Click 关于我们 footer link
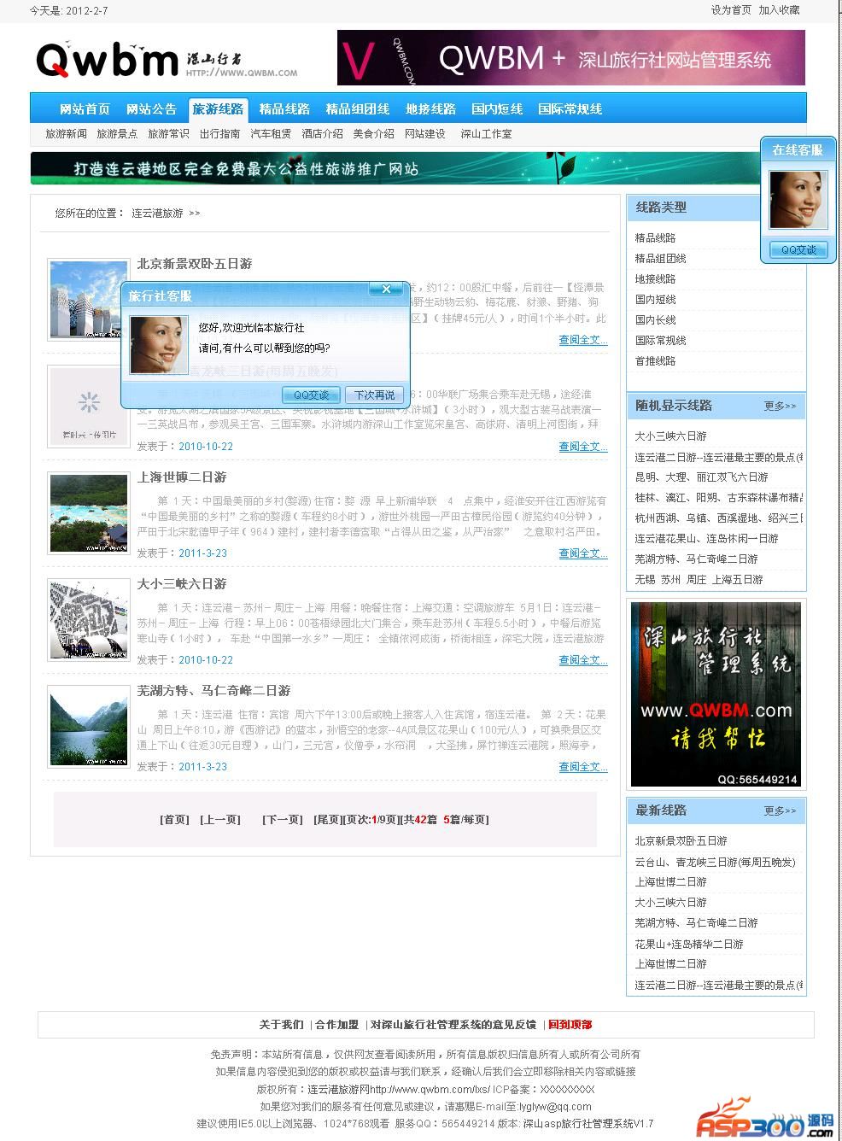842x1141 pixels. [281, 1025]
